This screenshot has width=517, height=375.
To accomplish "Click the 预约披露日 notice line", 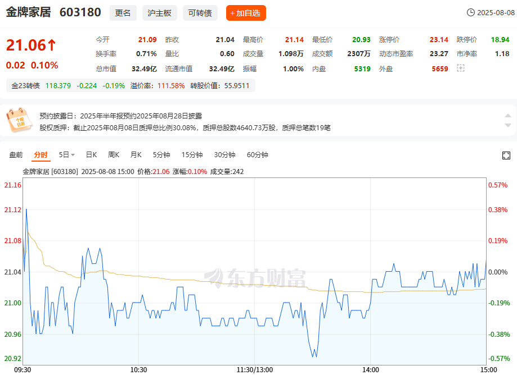I will tap(121, 116).
